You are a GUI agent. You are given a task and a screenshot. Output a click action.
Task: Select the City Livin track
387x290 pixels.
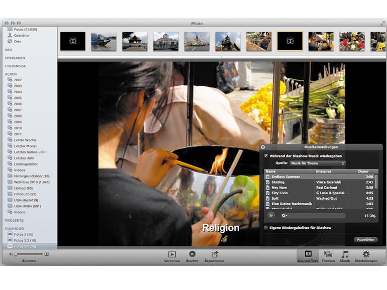click(319, 193)
